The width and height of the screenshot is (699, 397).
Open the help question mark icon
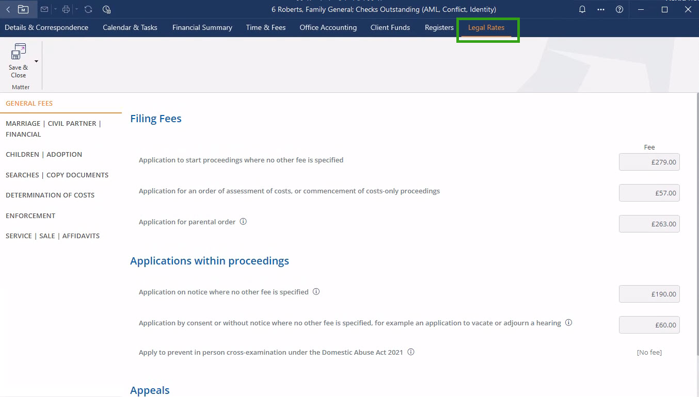pyautogui.click(x=619, y=9)
